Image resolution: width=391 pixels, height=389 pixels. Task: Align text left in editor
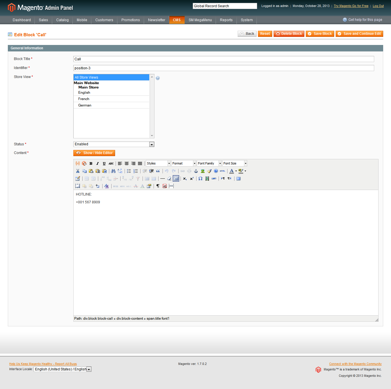[120, 163]
